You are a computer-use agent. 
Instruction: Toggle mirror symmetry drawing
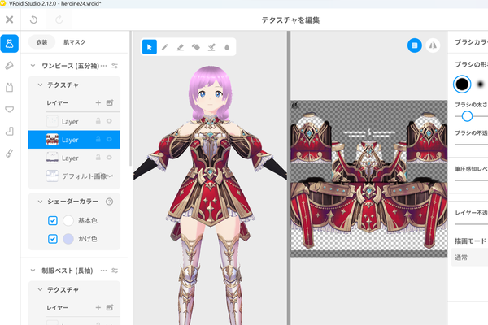pyautogui.click(x=433, y=45)
